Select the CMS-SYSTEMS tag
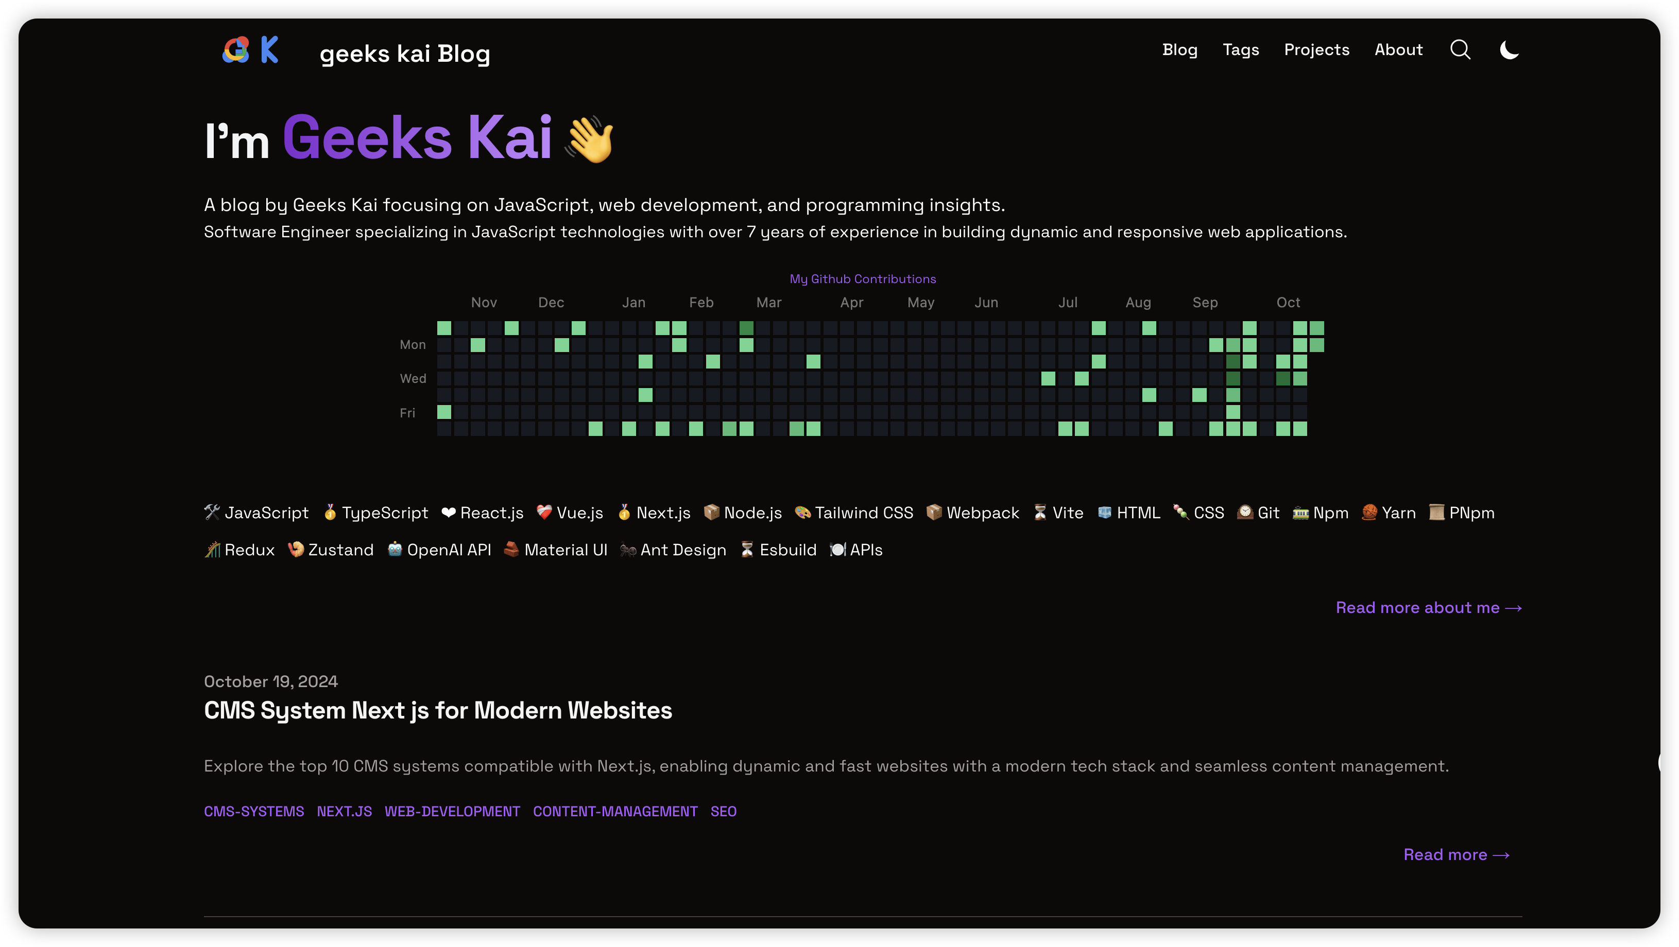 [253, 812]
